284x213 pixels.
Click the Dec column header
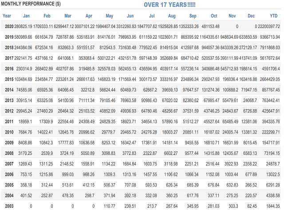[251, 16]
